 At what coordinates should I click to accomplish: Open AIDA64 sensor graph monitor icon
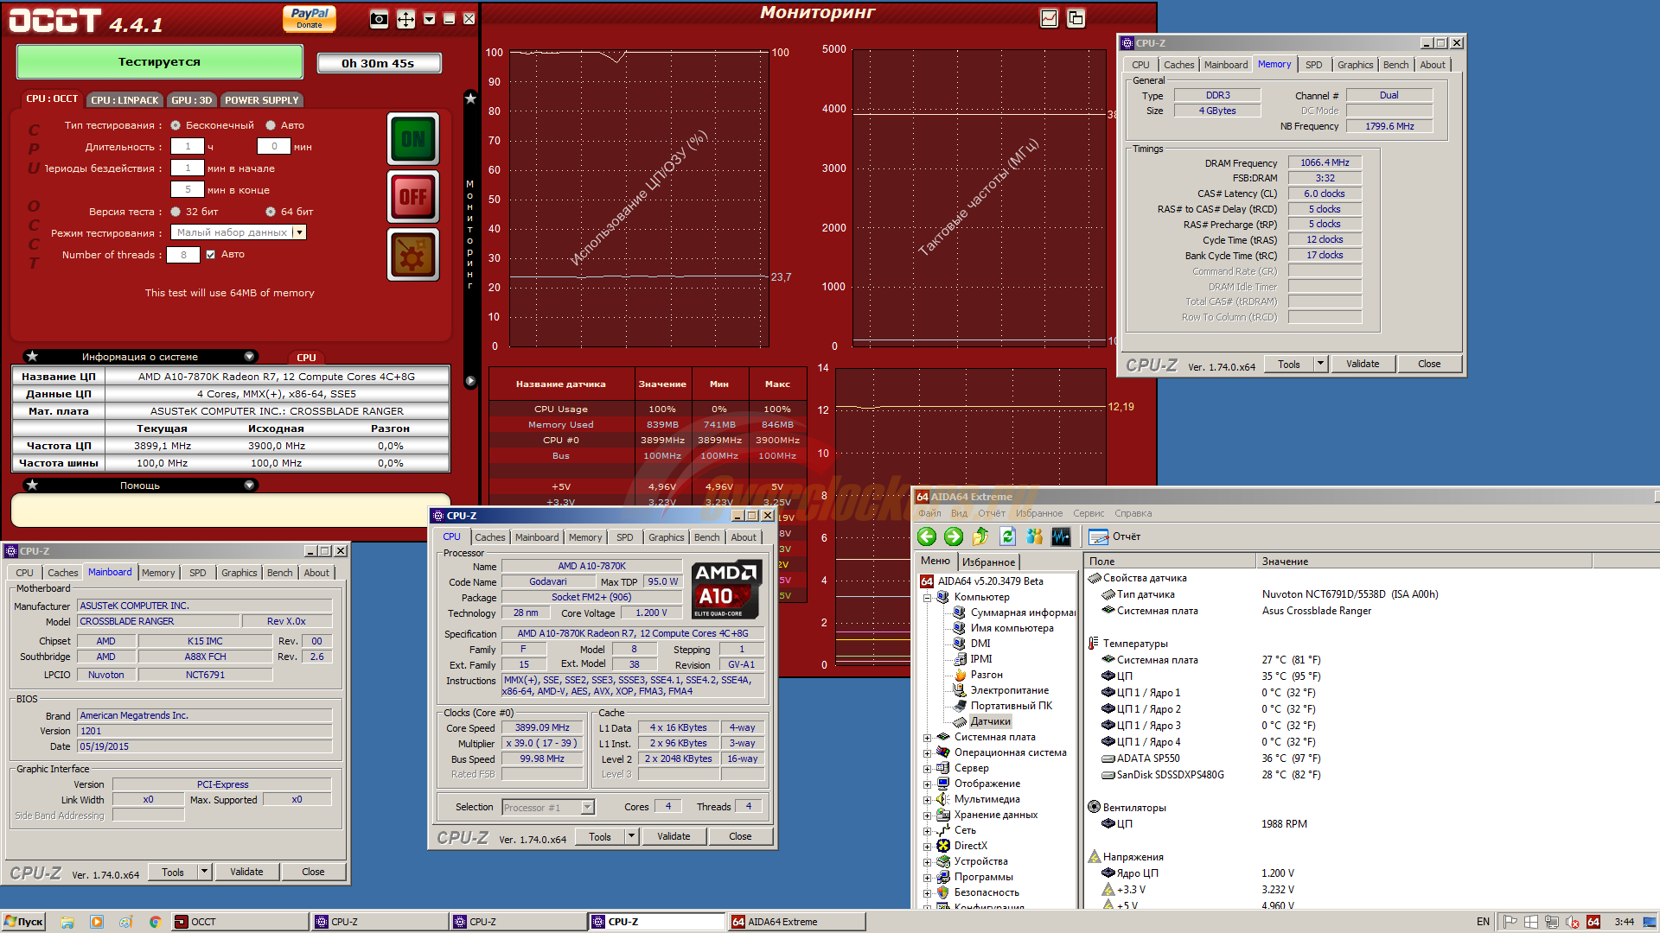click(1061, 536)
